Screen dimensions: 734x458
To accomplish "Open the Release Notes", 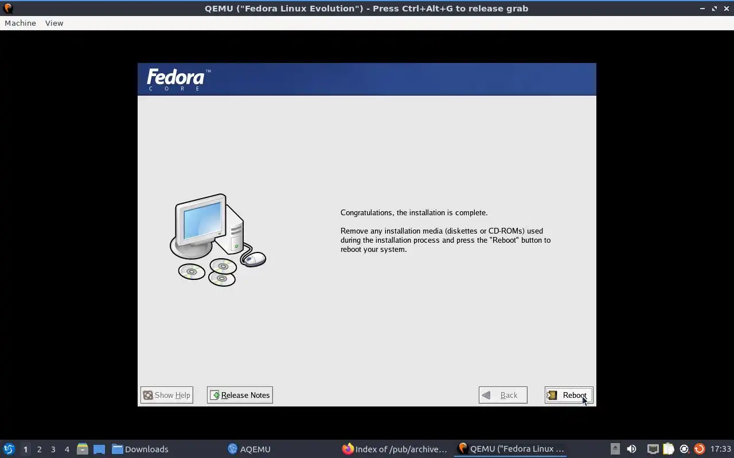I will 240,395.
